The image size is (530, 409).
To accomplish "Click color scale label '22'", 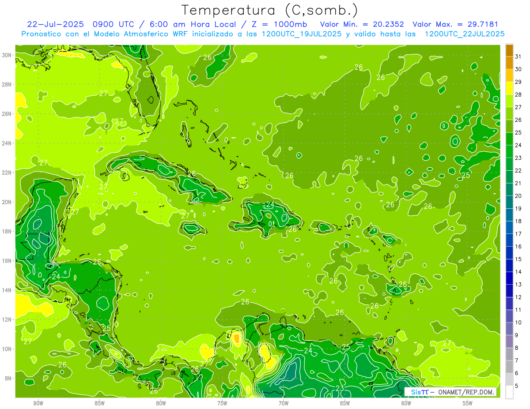I will (x=519, y=170).
